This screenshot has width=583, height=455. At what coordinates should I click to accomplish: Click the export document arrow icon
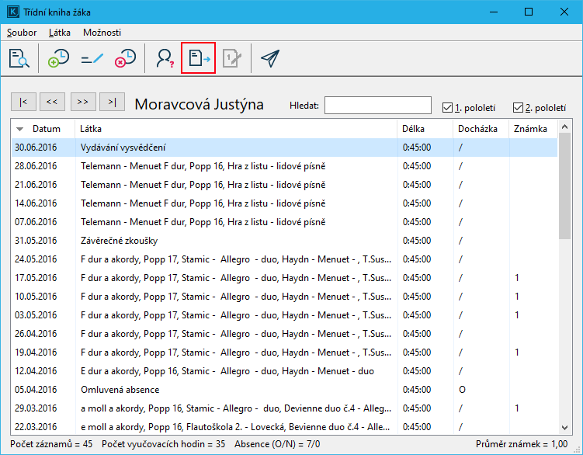(x=198, y=59)
